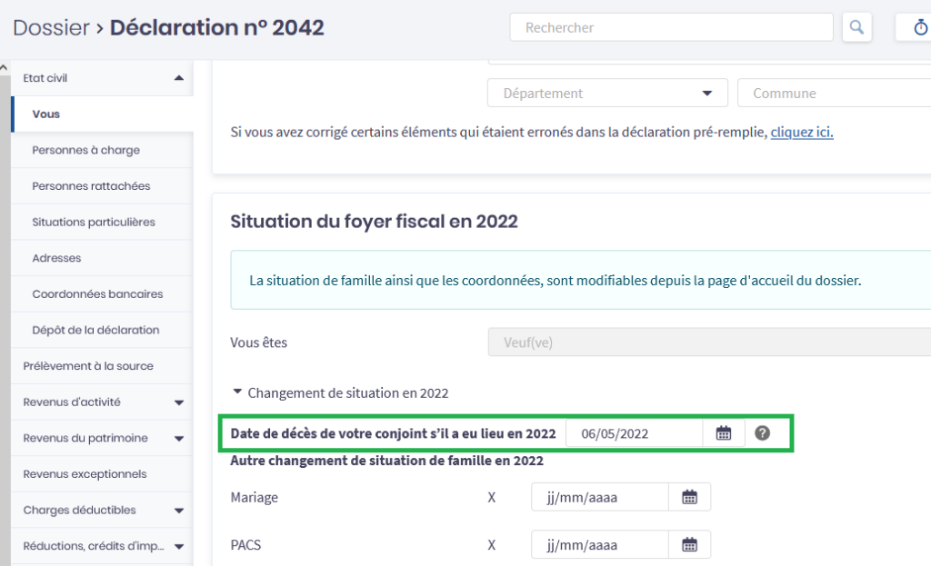931x566 pixels.
Task: Open the Département dropdown
Action: click(x=607, y=94)
